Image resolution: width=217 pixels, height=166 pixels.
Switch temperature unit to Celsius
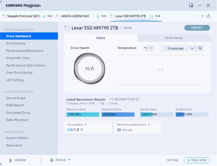tap(145, 48)
